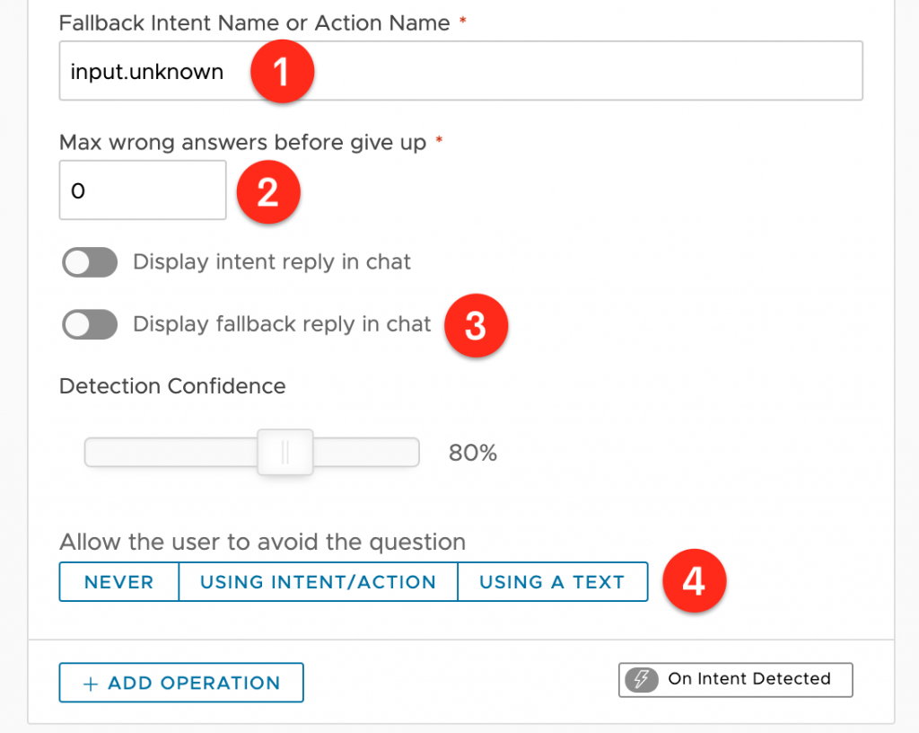Viewport: 919px width, 733px height.
Task: Click the Detection Confidence slider handle
Action: coord(285,452)
